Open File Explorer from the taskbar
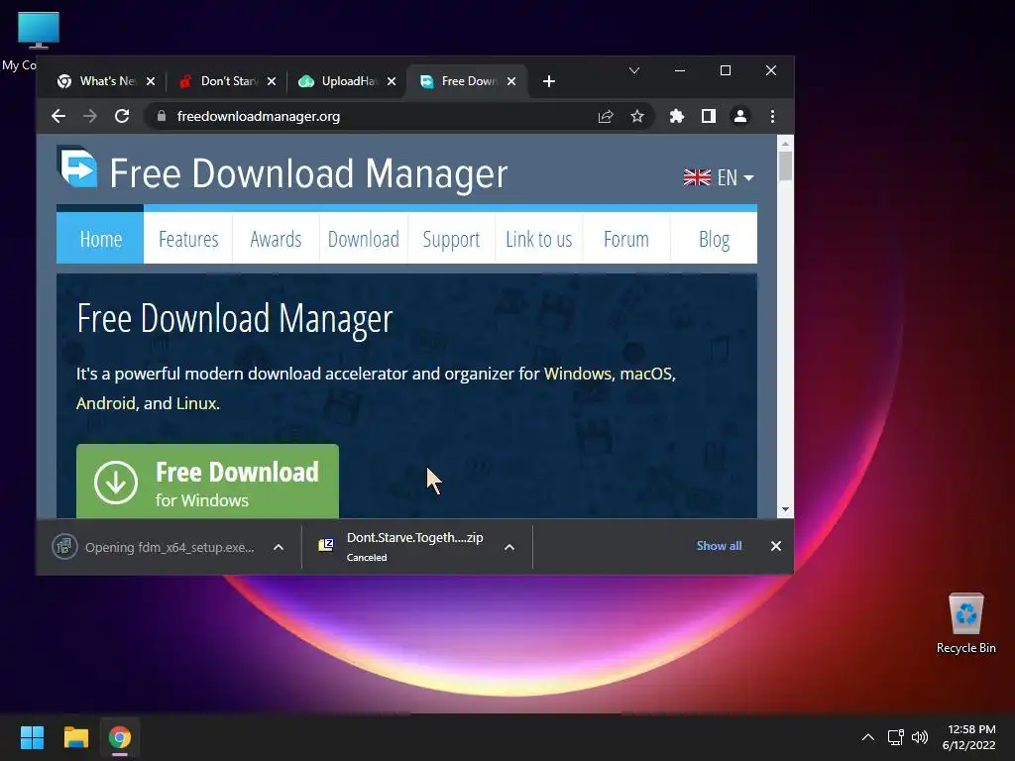Viewport: 1015px width, 761px height. 75,737
